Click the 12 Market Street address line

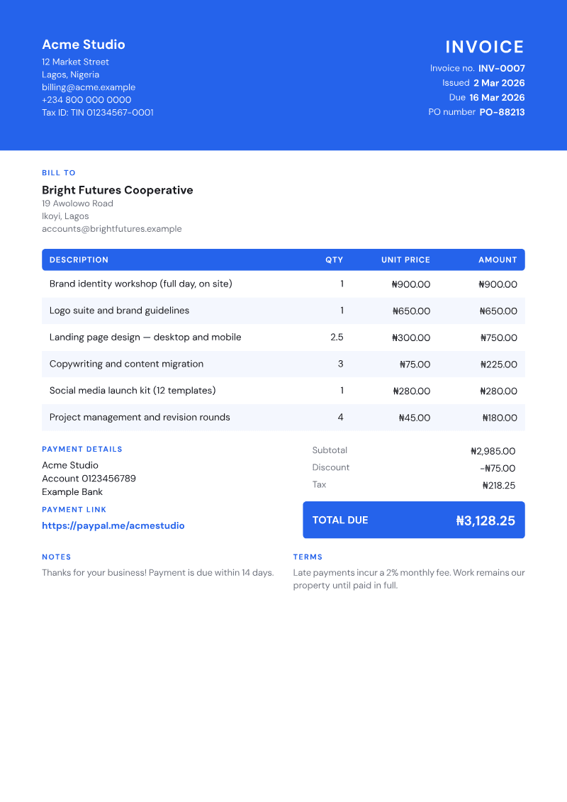75,62
